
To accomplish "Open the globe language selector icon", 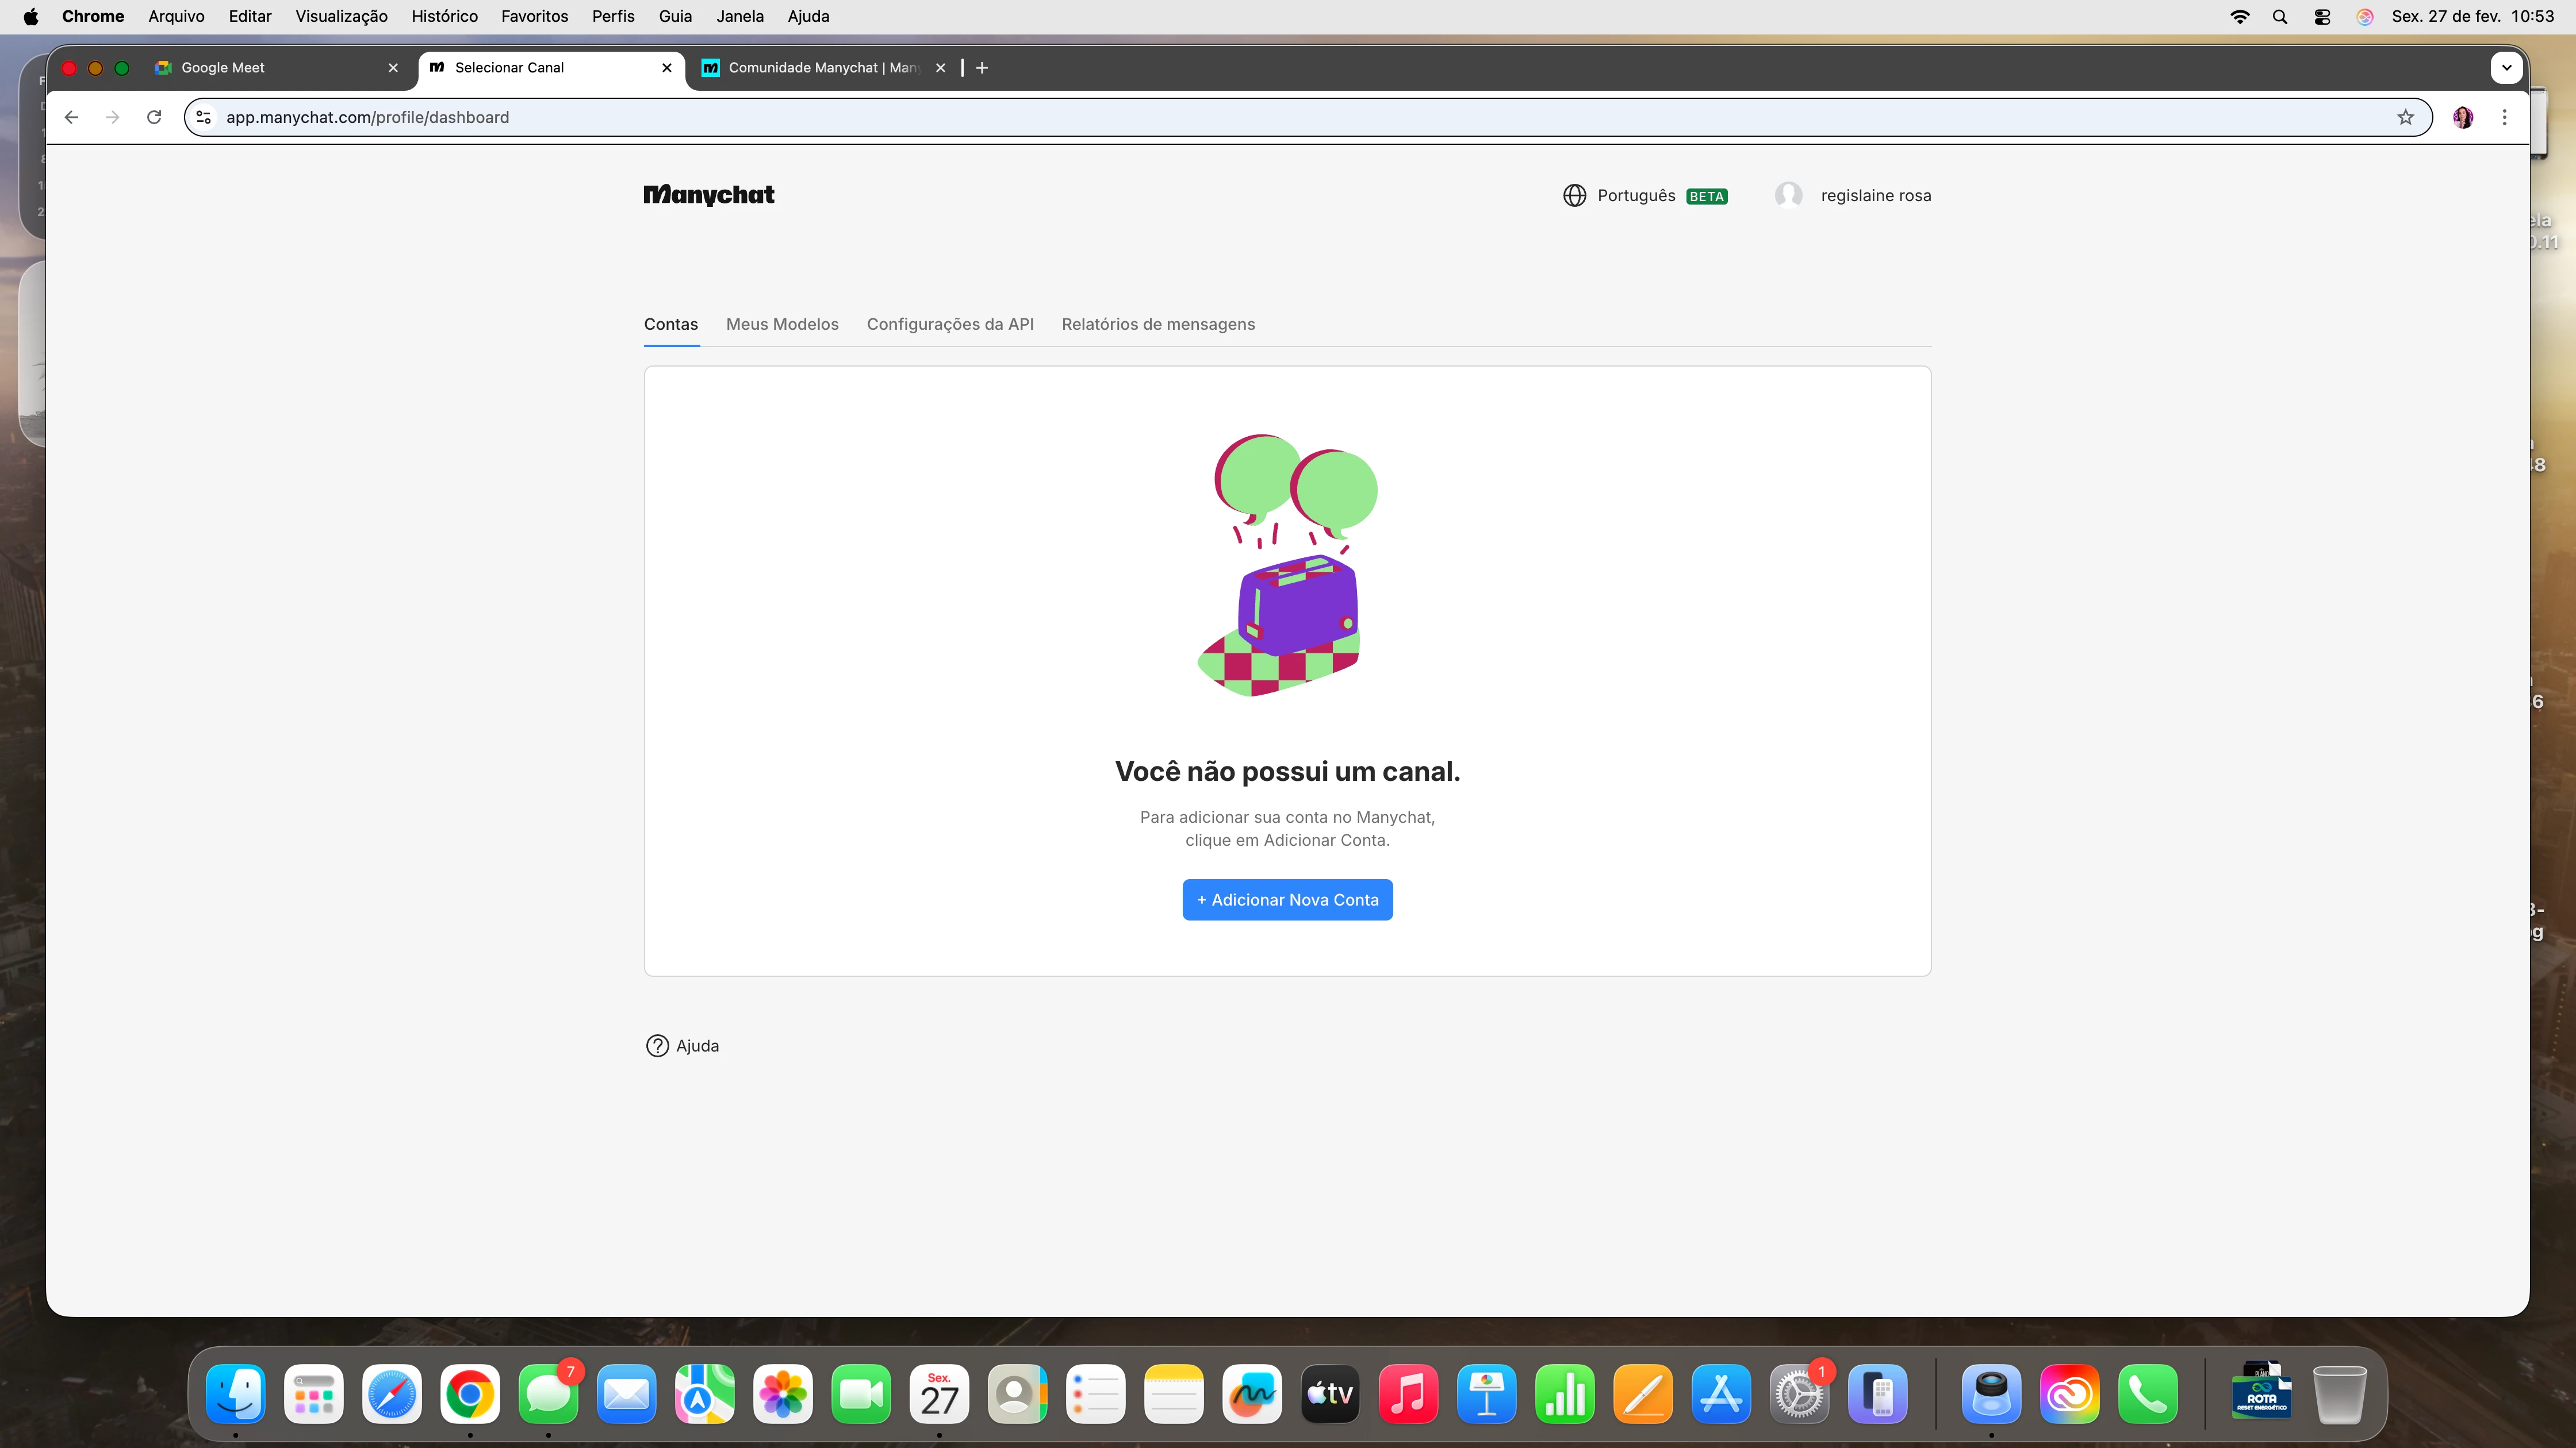I will [x=1574, y=196].
